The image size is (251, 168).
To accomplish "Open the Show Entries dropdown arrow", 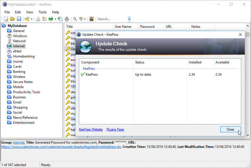I will tap(85, 19).
